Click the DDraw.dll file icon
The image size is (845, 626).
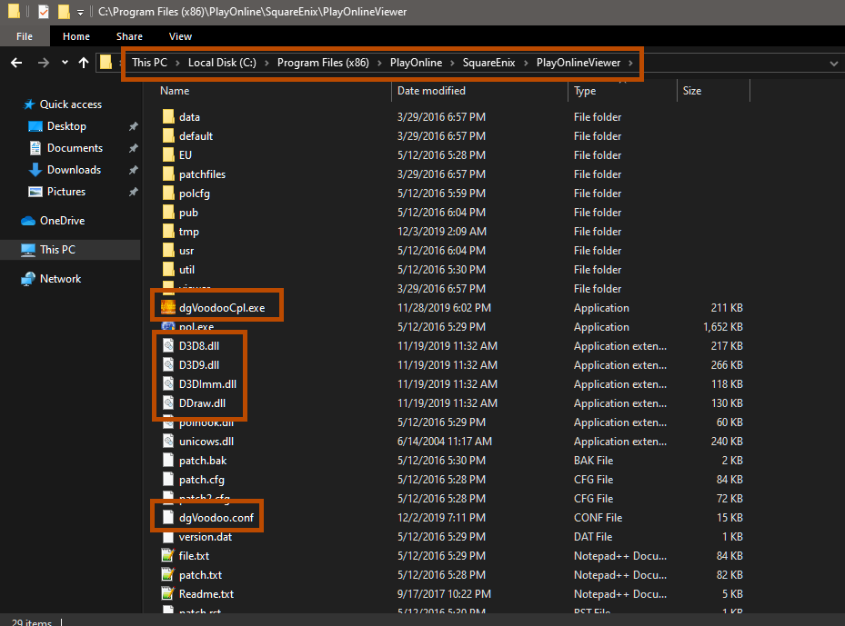pyautogui.click(x=167, y=403)
